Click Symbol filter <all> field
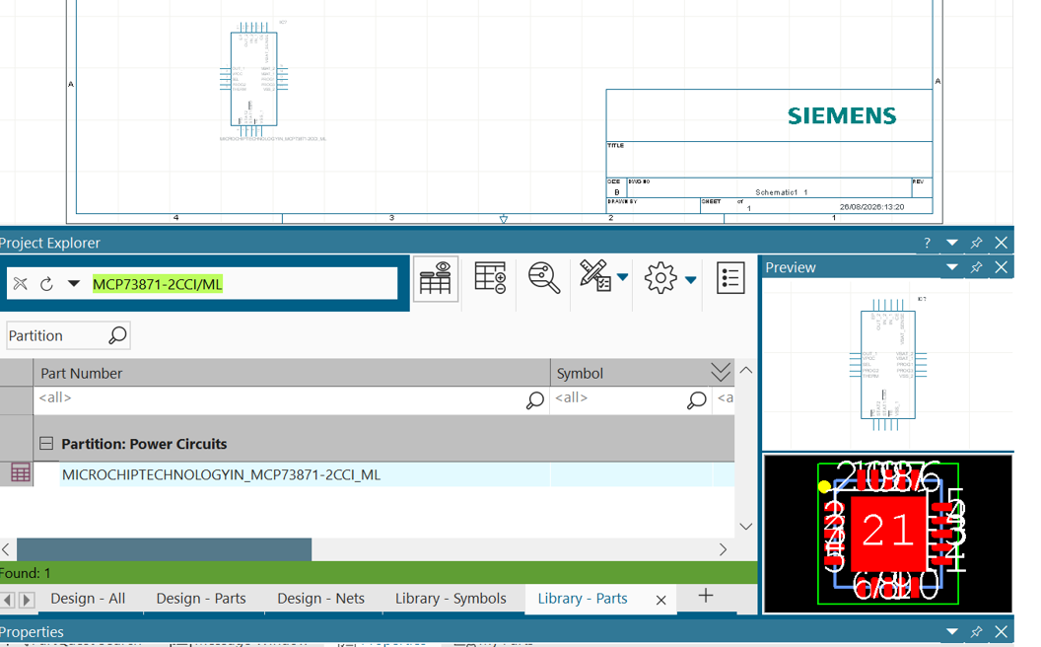The height and width of the screenshot is (647, 1041). (x=617, y=398)
